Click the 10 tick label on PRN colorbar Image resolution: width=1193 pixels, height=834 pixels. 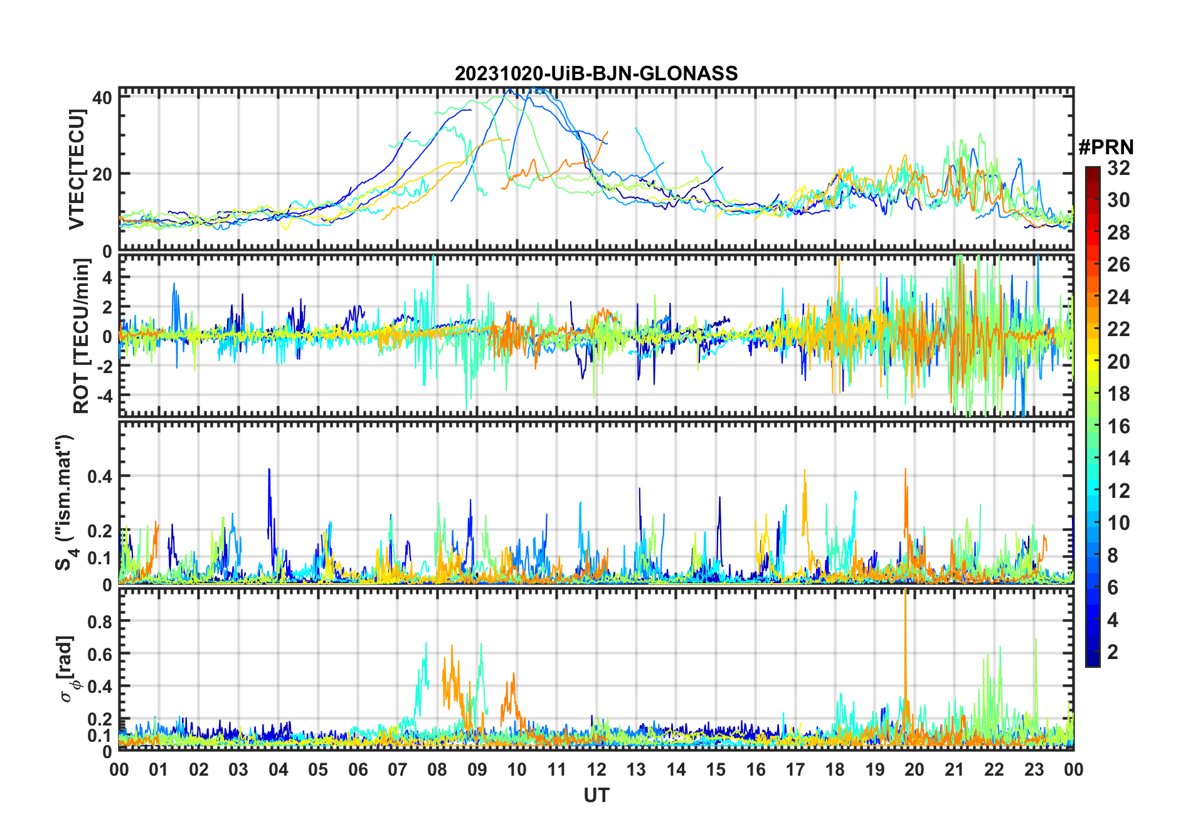click(x=1118, y=523)
